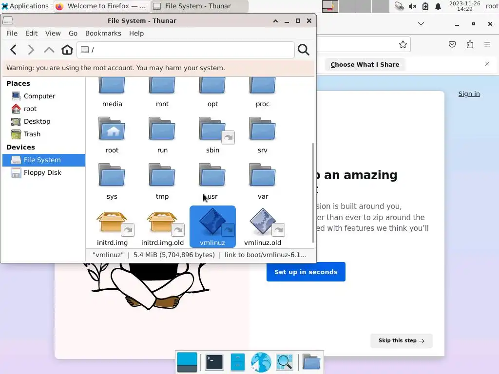
Task: Go to home folder via house icon
Action: [67, 50]
